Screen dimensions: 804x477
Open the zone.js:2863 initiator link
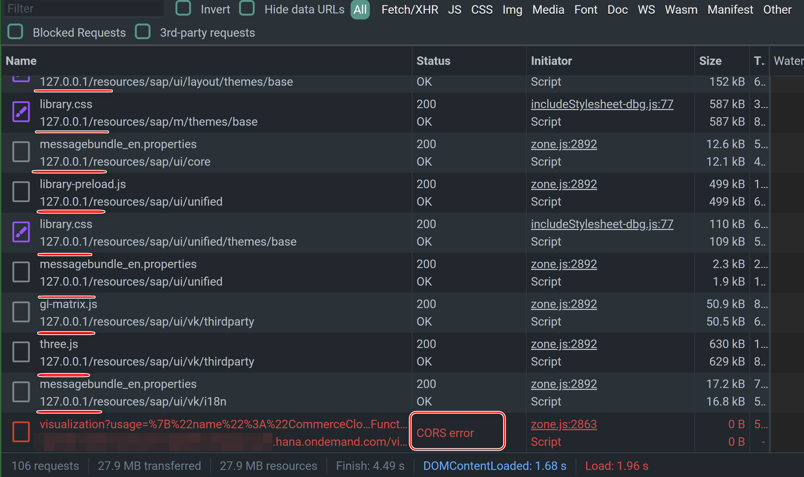(564, 424)
